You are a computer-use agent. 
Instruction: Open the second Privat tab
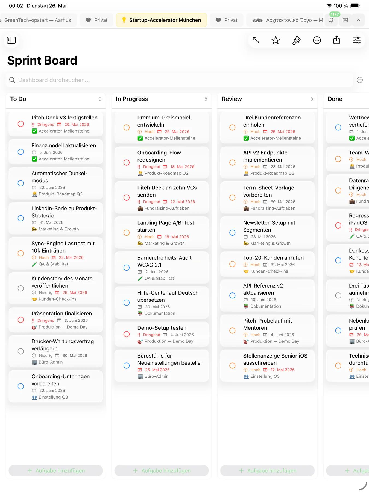227,20
